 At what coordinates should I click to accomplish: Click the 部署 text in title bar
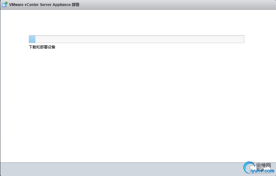coord(76,5)
